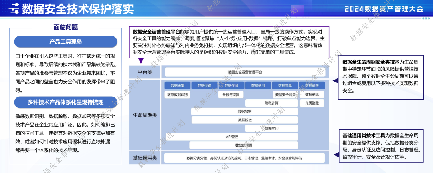Click the 生命周期类 row label

click(x=145, y=115)
